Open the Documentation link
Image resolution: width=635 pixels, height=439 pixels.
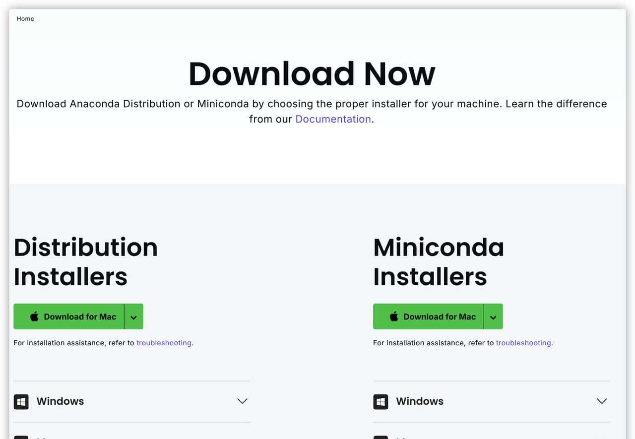pyautogui.click(x=333, y=119)
